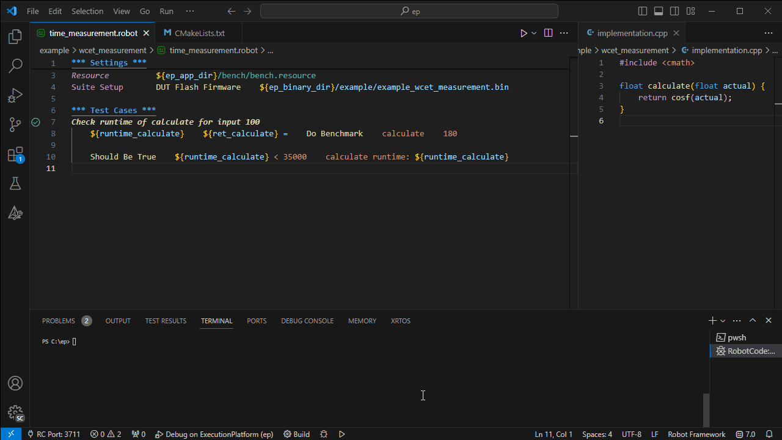
Task: Maximize the panel height with chevron
Action: (753, 320)
